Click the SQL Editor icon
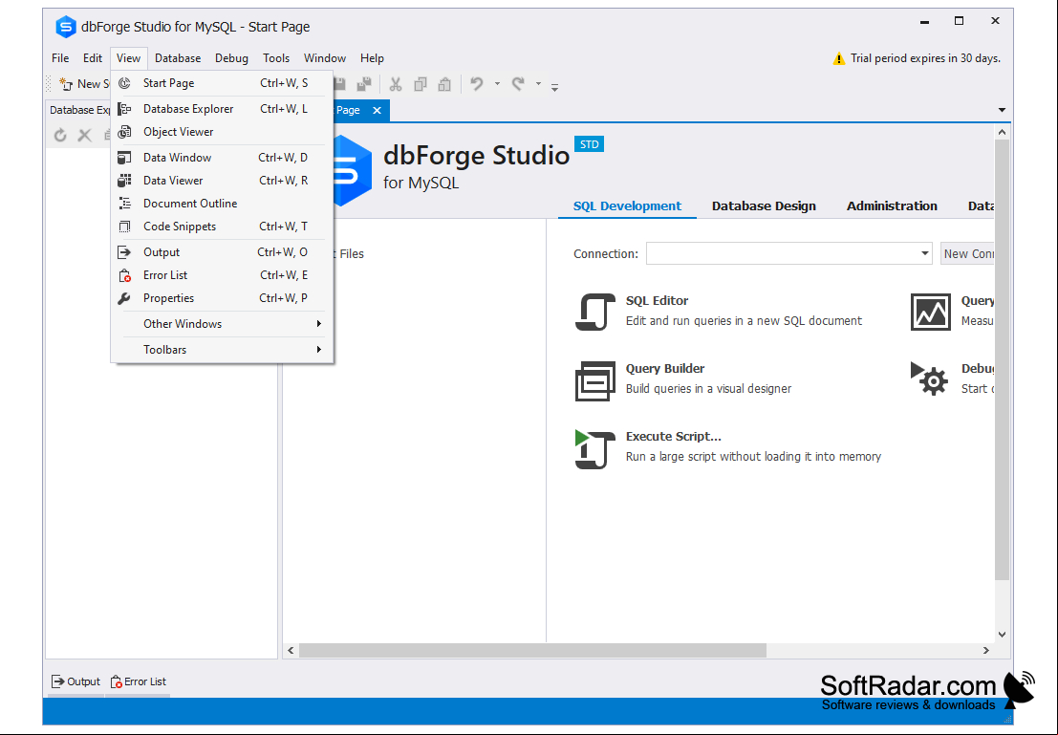Screen dimensions: 1058x735 [594, 312]
